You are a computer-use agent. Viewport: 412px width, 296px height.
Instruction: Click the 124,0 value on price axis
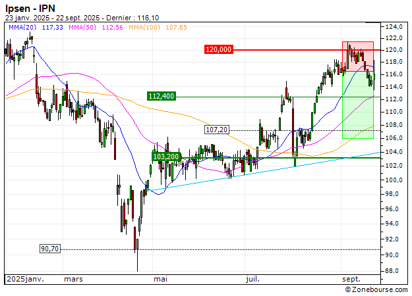click(394, 27)
